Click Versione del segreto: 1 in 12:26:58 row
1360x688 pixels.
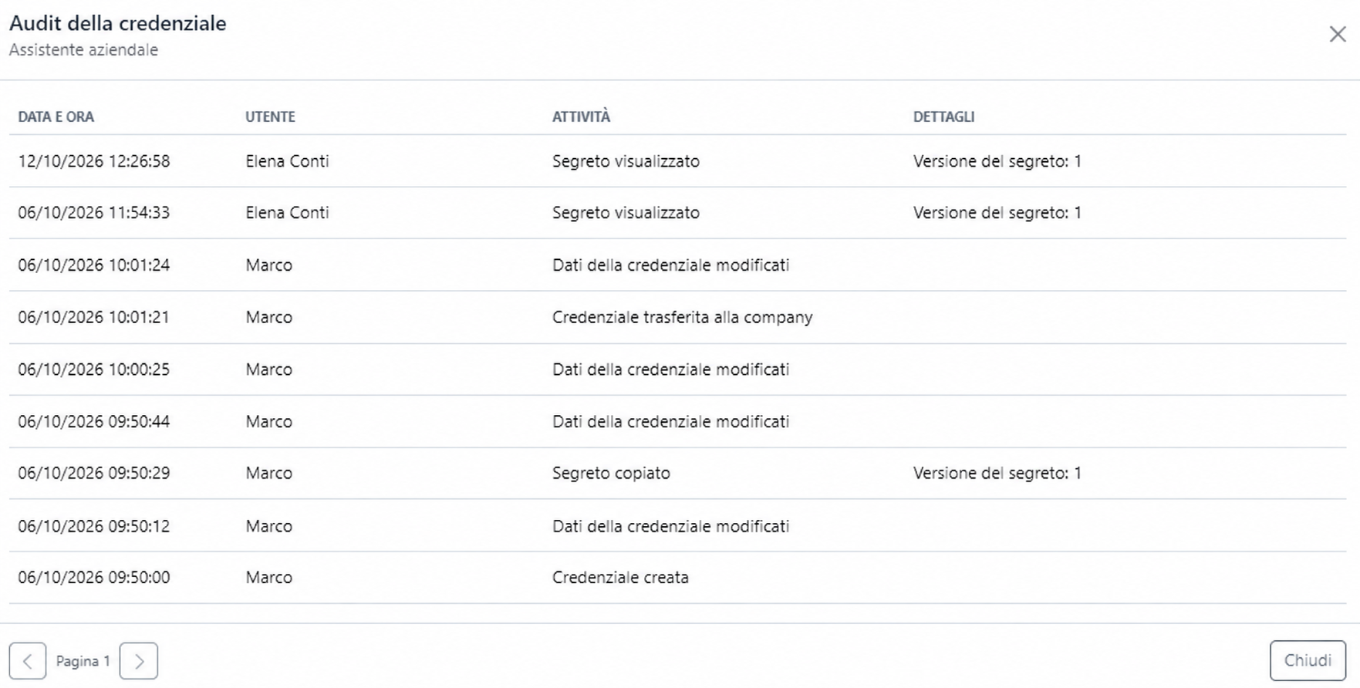997,161
